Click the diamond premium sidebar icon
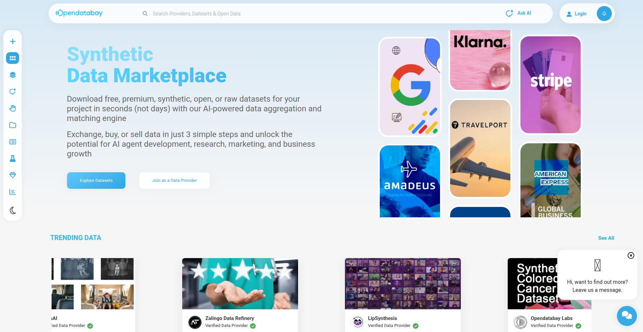Screen dimensions: 643x332 (x=13, y=175)
